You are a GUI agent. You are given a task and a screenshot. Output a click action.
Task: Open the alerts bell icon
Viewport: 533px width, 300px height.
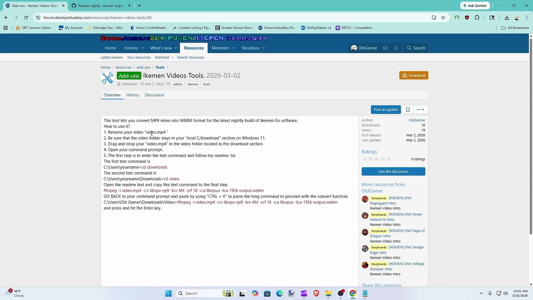click(396, 48)
